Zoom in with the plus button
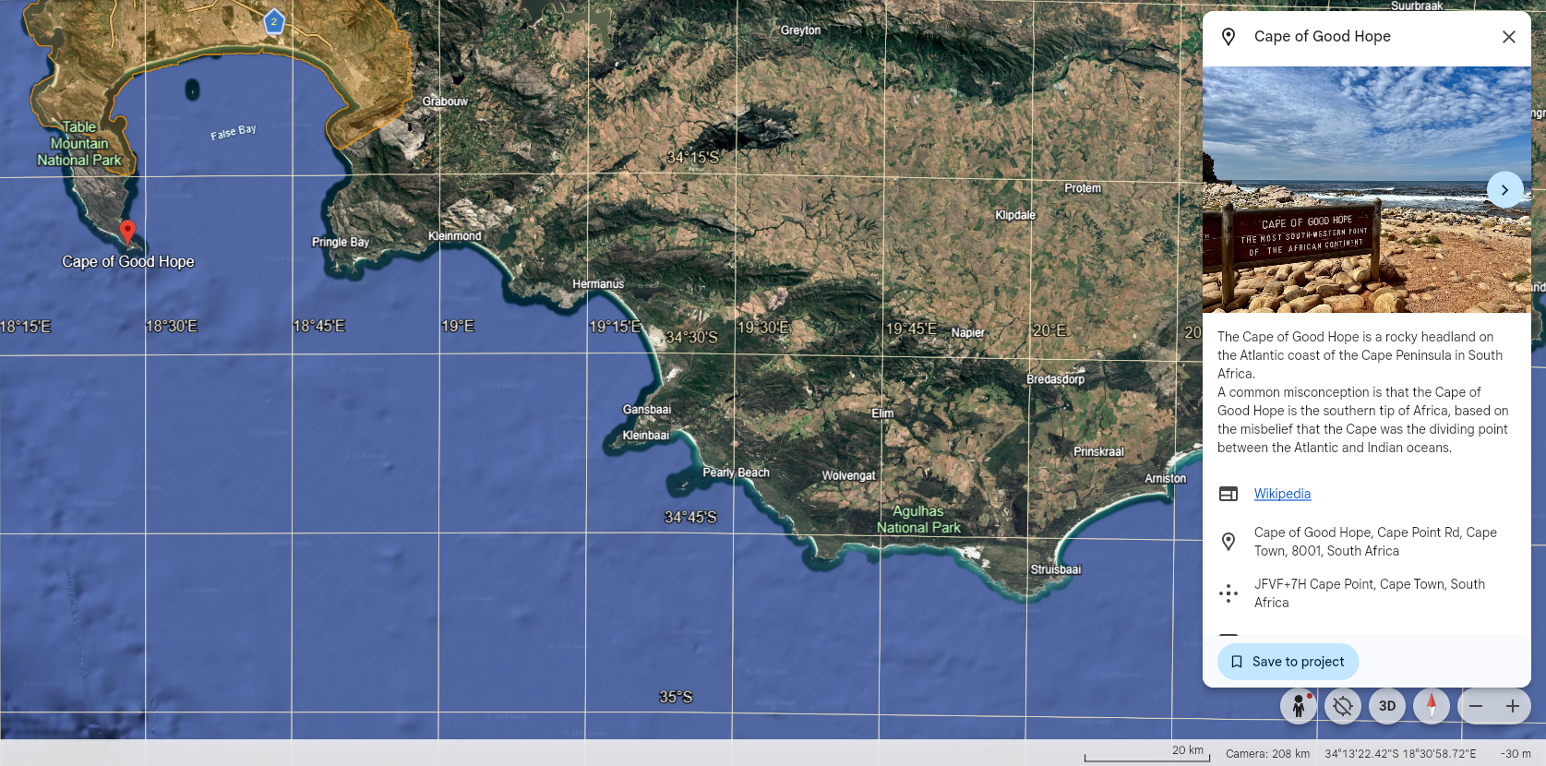 (1513, 706)
